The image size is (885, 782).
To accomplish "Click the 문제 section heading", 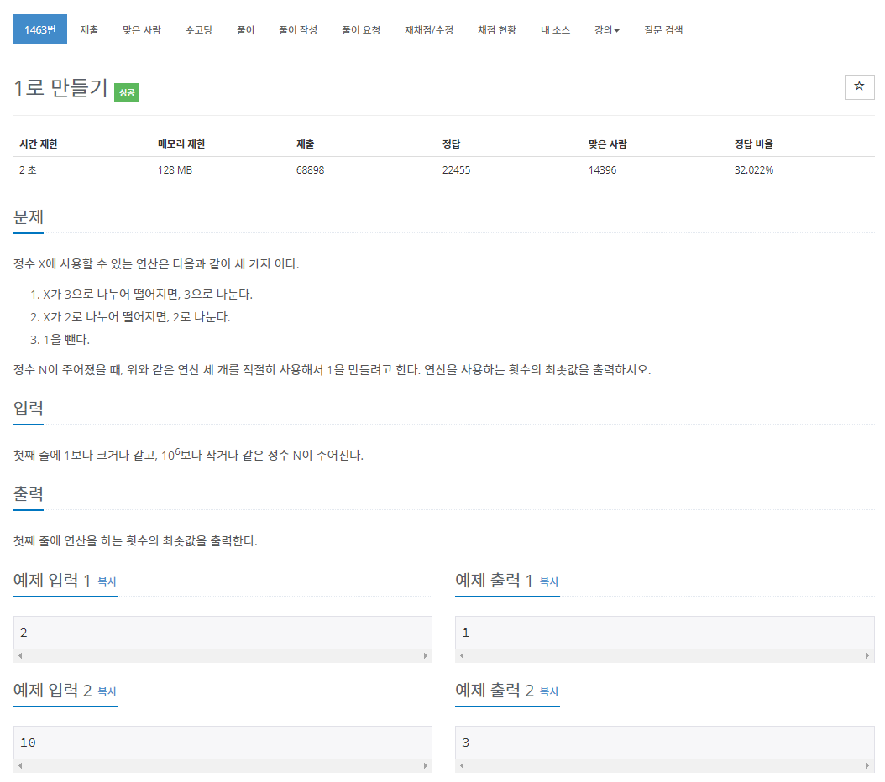I will [x=29, y=217].
